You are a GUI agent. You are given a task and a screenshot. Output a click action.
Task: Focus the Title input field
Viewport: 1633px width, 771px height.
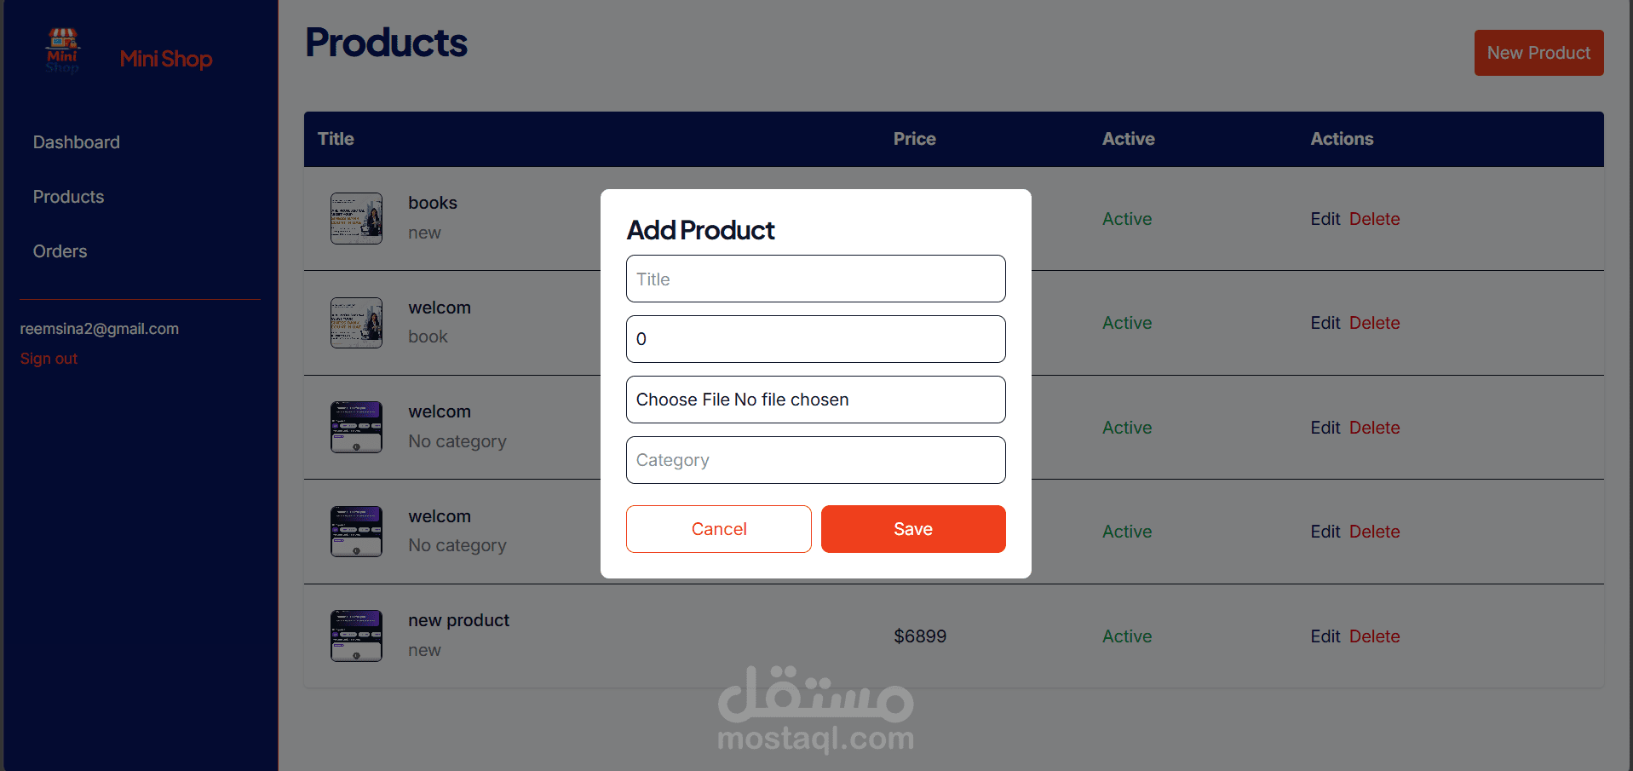click(815, 279)
